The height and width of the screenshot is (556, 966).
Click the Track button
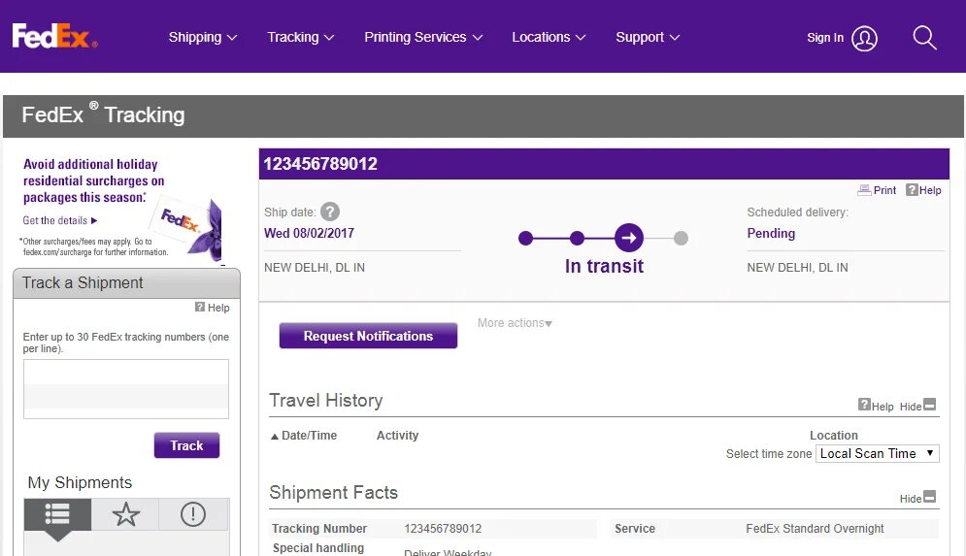coord(186,445)
